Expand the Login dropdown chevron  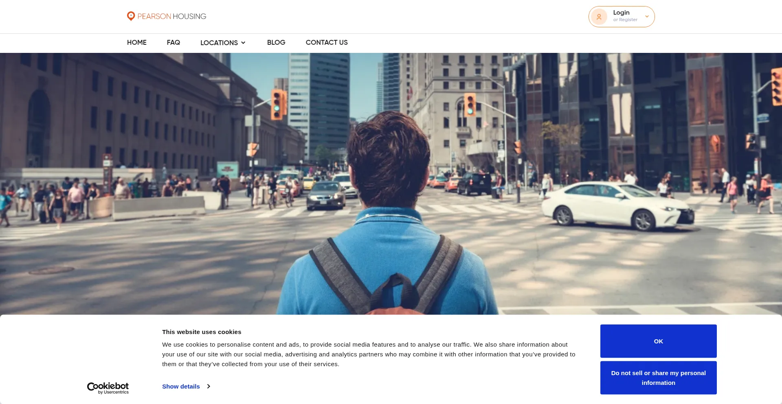click(x=647, y=17)
